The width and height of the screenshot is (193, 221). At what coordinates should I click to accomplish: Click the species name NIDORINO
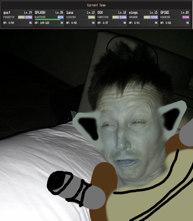[x=165, y=17]
